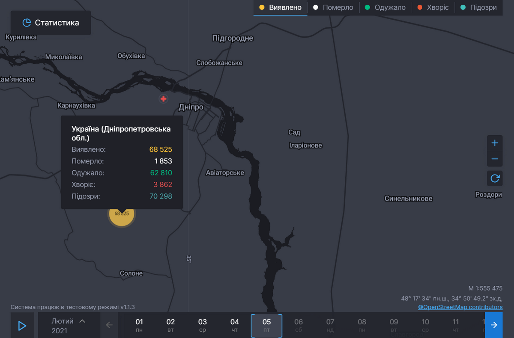
Task: Click the red cross hospital marker near Дніпро
Action: click(163, 98)
